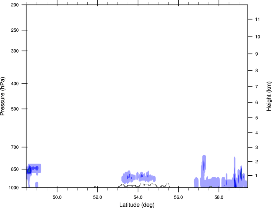Click the 3 km height label
The height and width of the screenshot is (208, 272).
coord(257,148)
